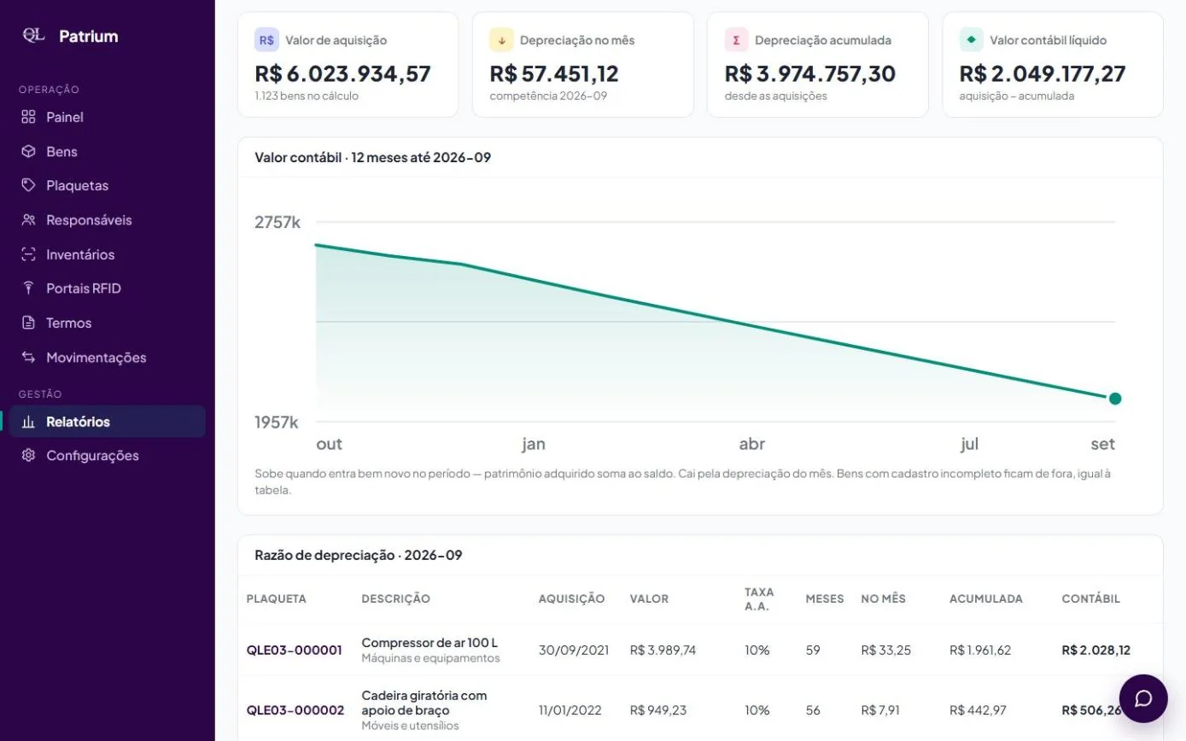Click the R$ 33,25 monthly depreciation cell
Screen dimensions: 1186x741
tap(885, 650)
